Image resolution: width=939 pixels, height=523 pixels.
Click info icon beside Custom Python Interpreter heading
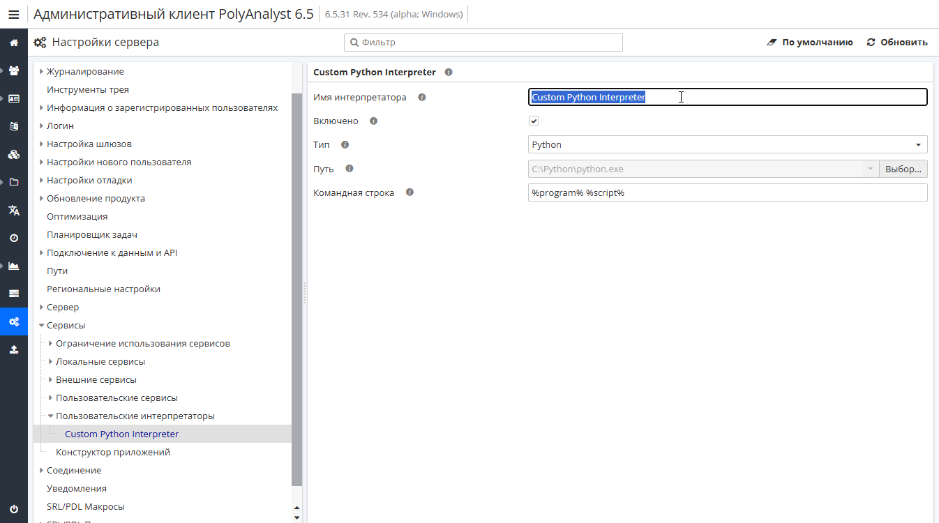click(449, 72)
